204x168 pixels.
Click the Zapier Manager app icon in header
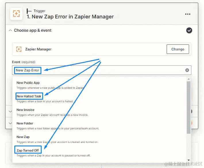pyautogui.click(x=16, y=14)
